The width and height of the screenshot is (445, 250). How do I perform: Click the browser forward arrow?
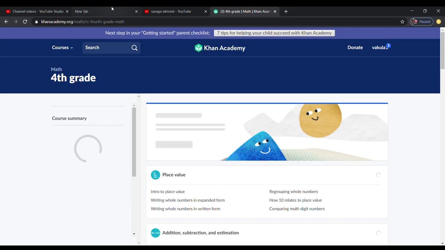(x=16, y=22)
